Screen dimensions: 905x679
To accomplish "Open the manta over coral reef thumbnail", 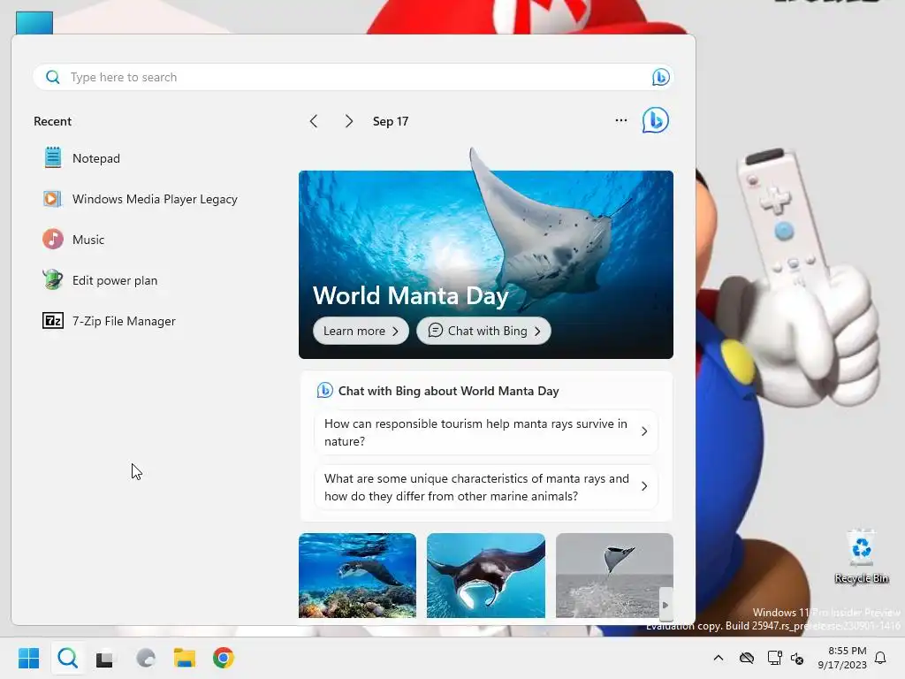I will [357, 576].
